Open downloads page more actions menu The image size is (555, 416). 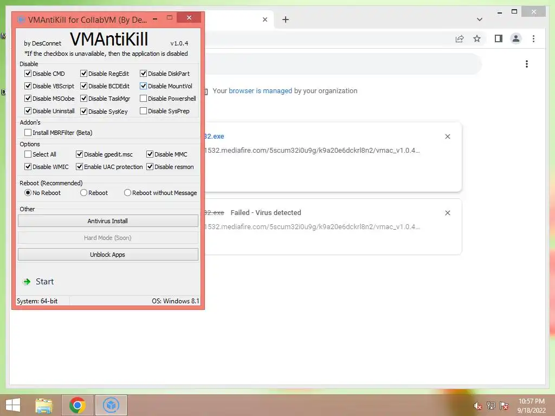point(527,64)
